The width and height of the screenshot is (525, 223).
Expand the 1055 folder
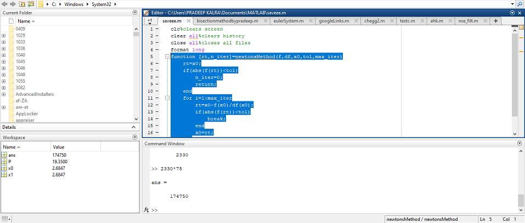tap(3, 81)
